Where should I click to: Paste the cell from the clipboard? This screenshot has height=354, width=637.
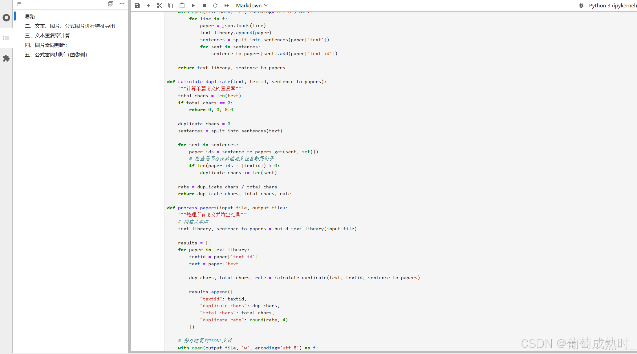tap(182, 6)
